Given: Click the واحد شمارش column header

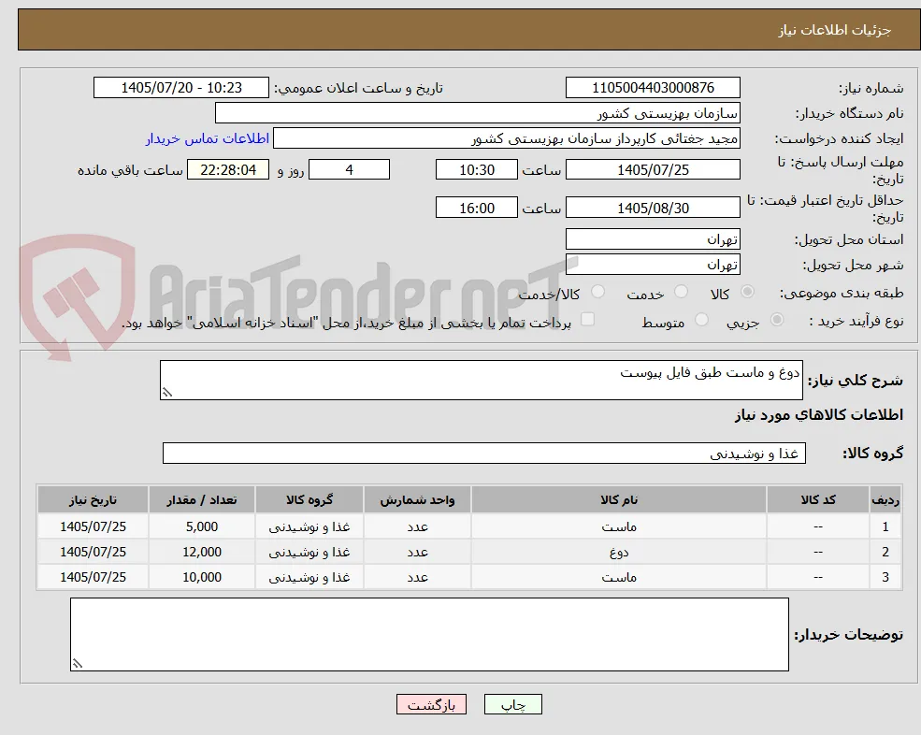Looking at the screenshot, I should 417,499.
